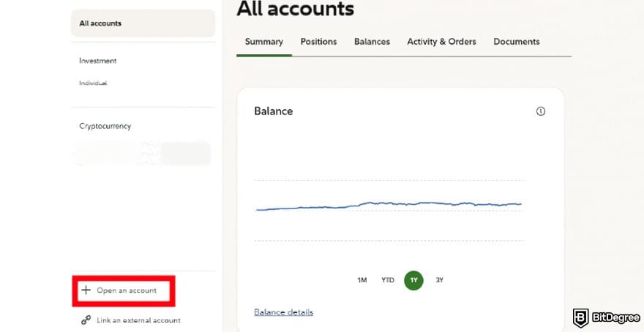644x332 pixels.
Task: Switch to the Balances tab
Action: 372,42
